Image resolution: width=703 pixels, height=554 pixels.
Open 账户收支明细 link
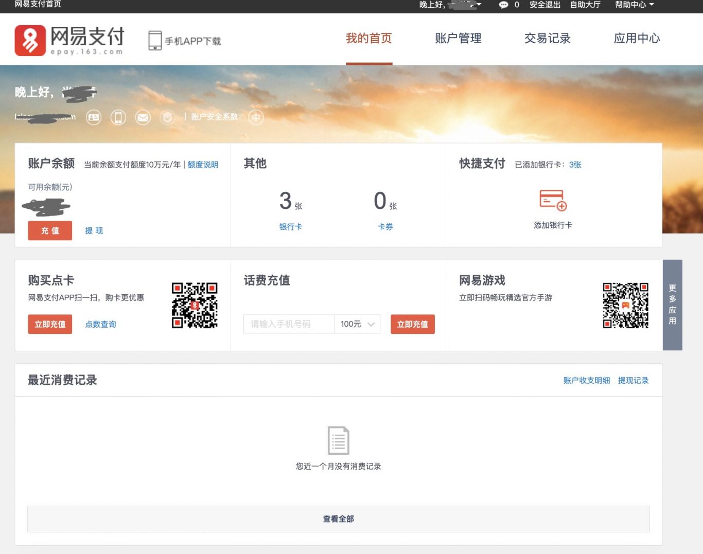point(587,381)
